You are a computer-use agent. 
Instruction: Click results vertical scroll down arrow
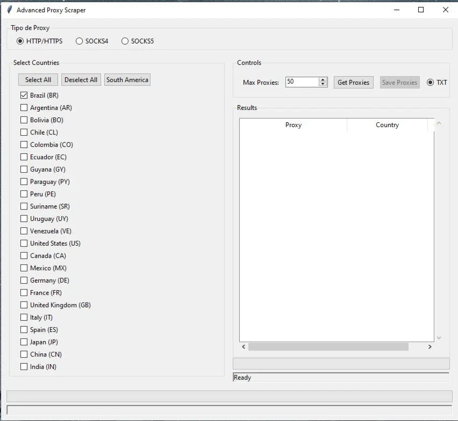tap(439, 338)
